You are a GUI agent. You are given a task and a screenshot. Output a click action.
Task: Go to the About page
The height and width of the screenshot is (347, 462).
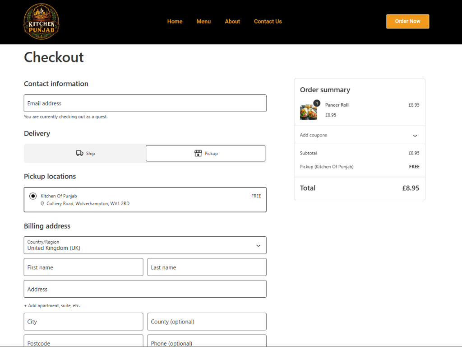click(x=232, y=22)
